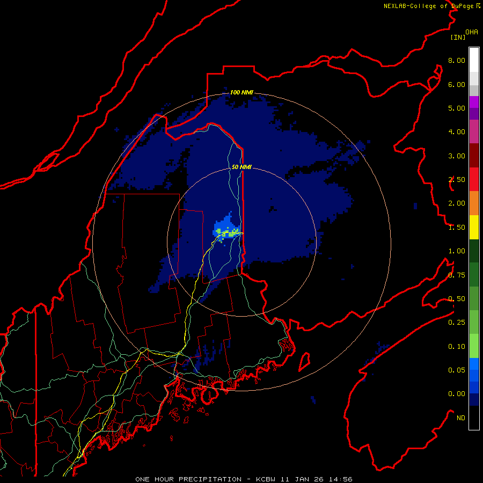This screenshot has height=483, width=483.
Task: Click the ONE HOUR PRECIPITATION title text
Action: pyautogui.click(x=188, y=479)
